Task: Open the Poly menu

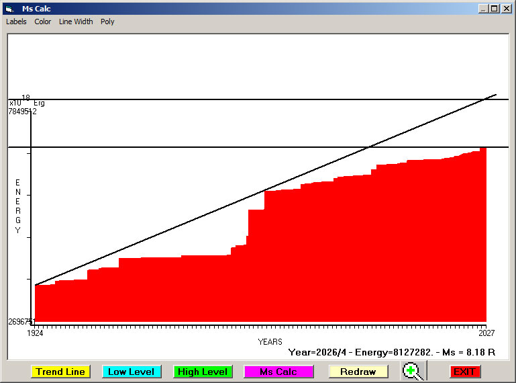Action: coord(107,22)
